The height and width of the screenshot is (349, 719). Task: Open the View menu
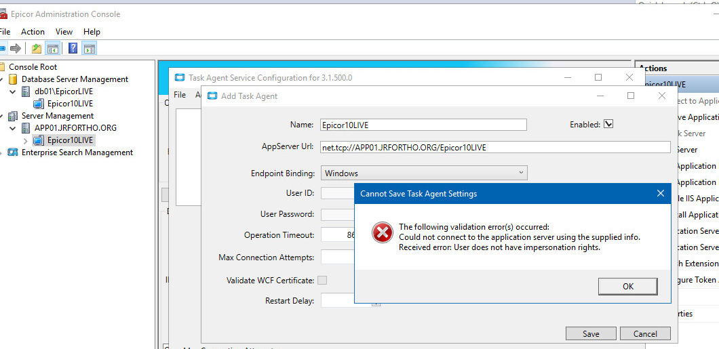point(64,32)
